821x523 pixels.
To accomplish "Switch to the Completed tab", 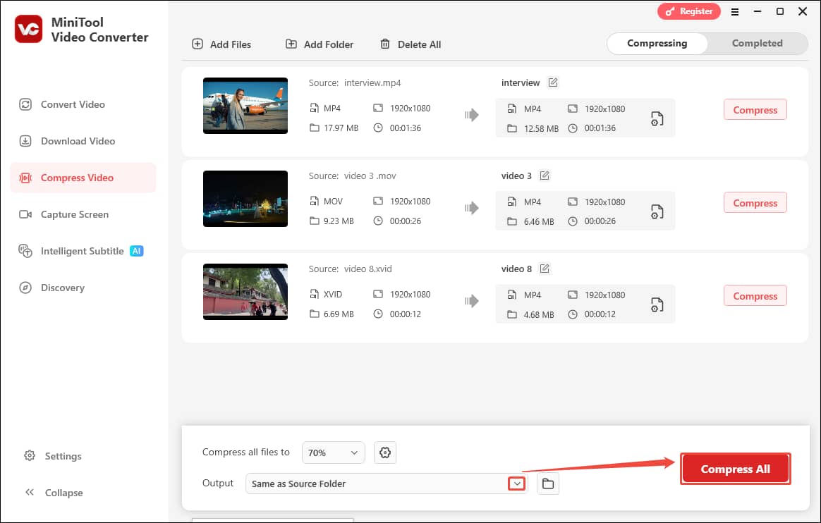I will [757, 43].
